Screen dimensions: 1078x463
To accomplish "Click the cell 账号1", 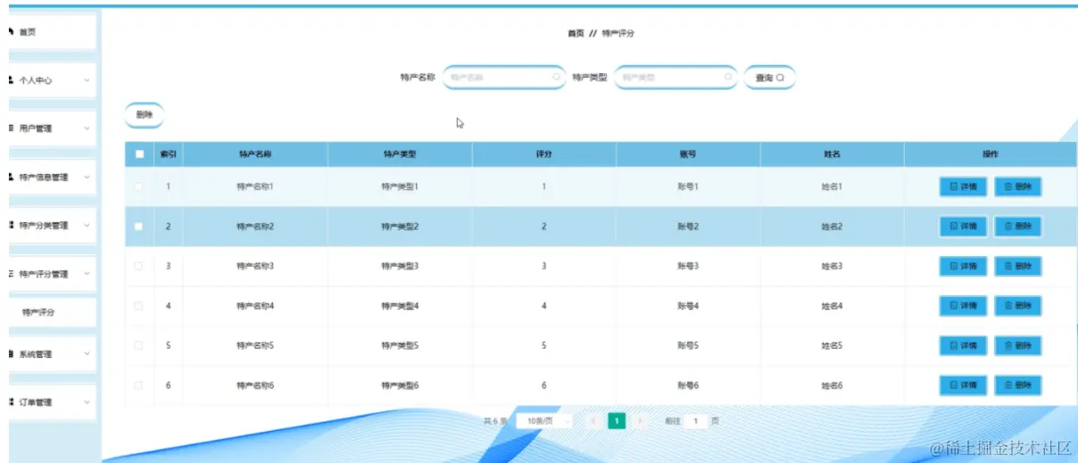I will (688, 186).
